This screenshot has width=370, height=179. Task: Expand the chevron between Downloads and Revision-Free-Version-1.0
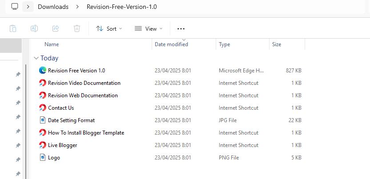click(77, 7)
